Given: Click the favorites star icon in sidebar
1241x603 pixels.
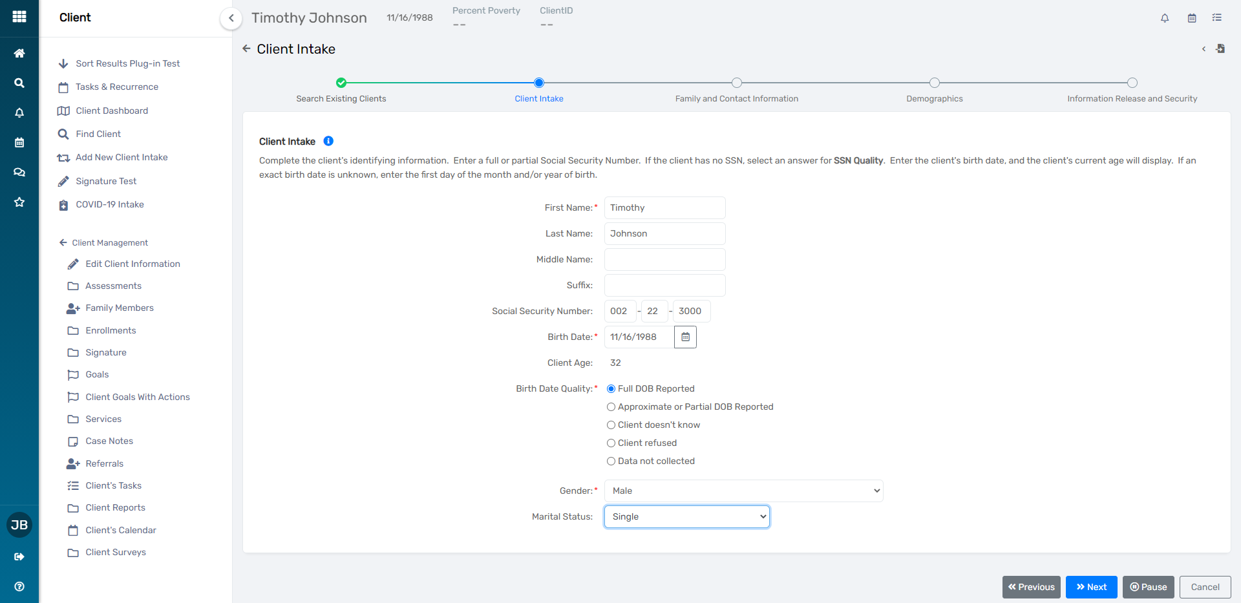Looking at the screenshot, I should pyautogui.click(x=19, y=202).
